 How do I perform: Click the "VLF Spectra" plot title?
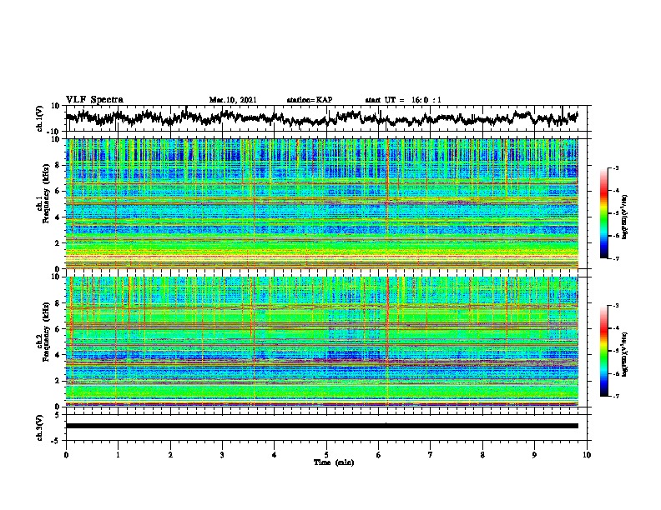tap(94, 100)
